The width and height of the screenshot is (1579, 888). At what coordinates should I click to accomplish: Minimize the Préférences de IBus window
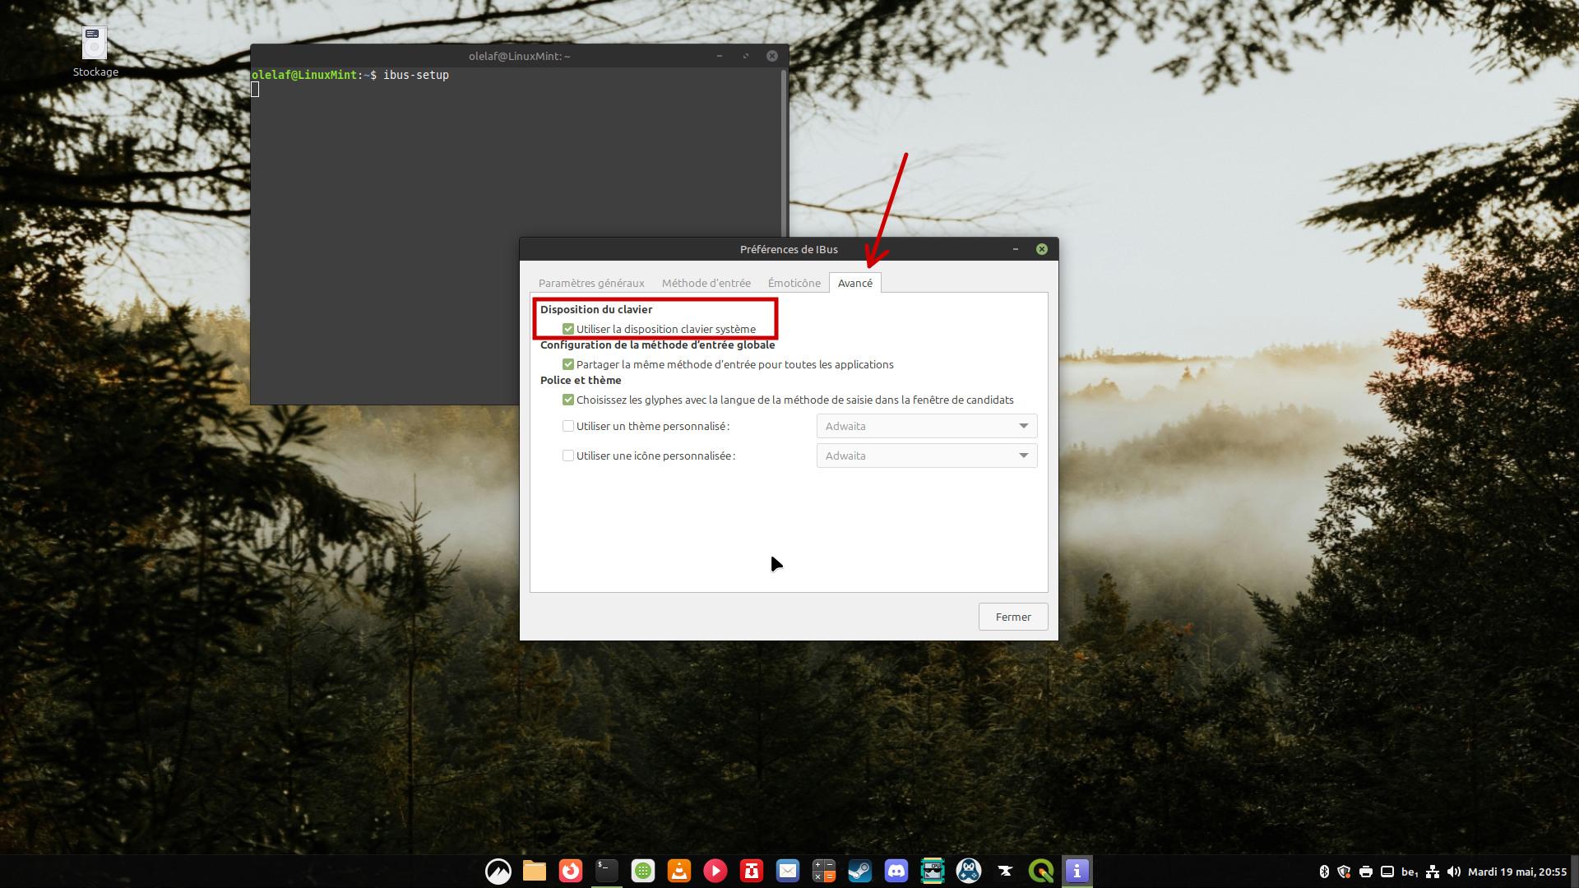pos(1016,249)
